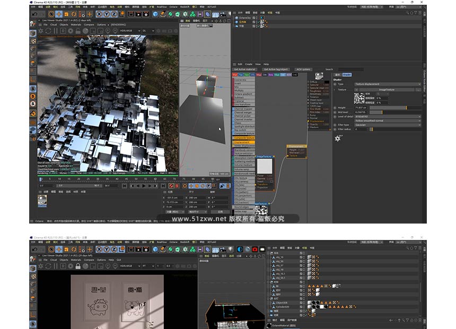Add a Cube primitive from upper toolbar
456x329 pixels.
click(155, 14)
